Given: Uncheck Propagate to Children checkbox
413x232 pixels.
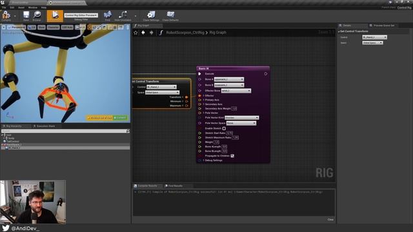Looking at the screenshot, I should click(232, 156).
